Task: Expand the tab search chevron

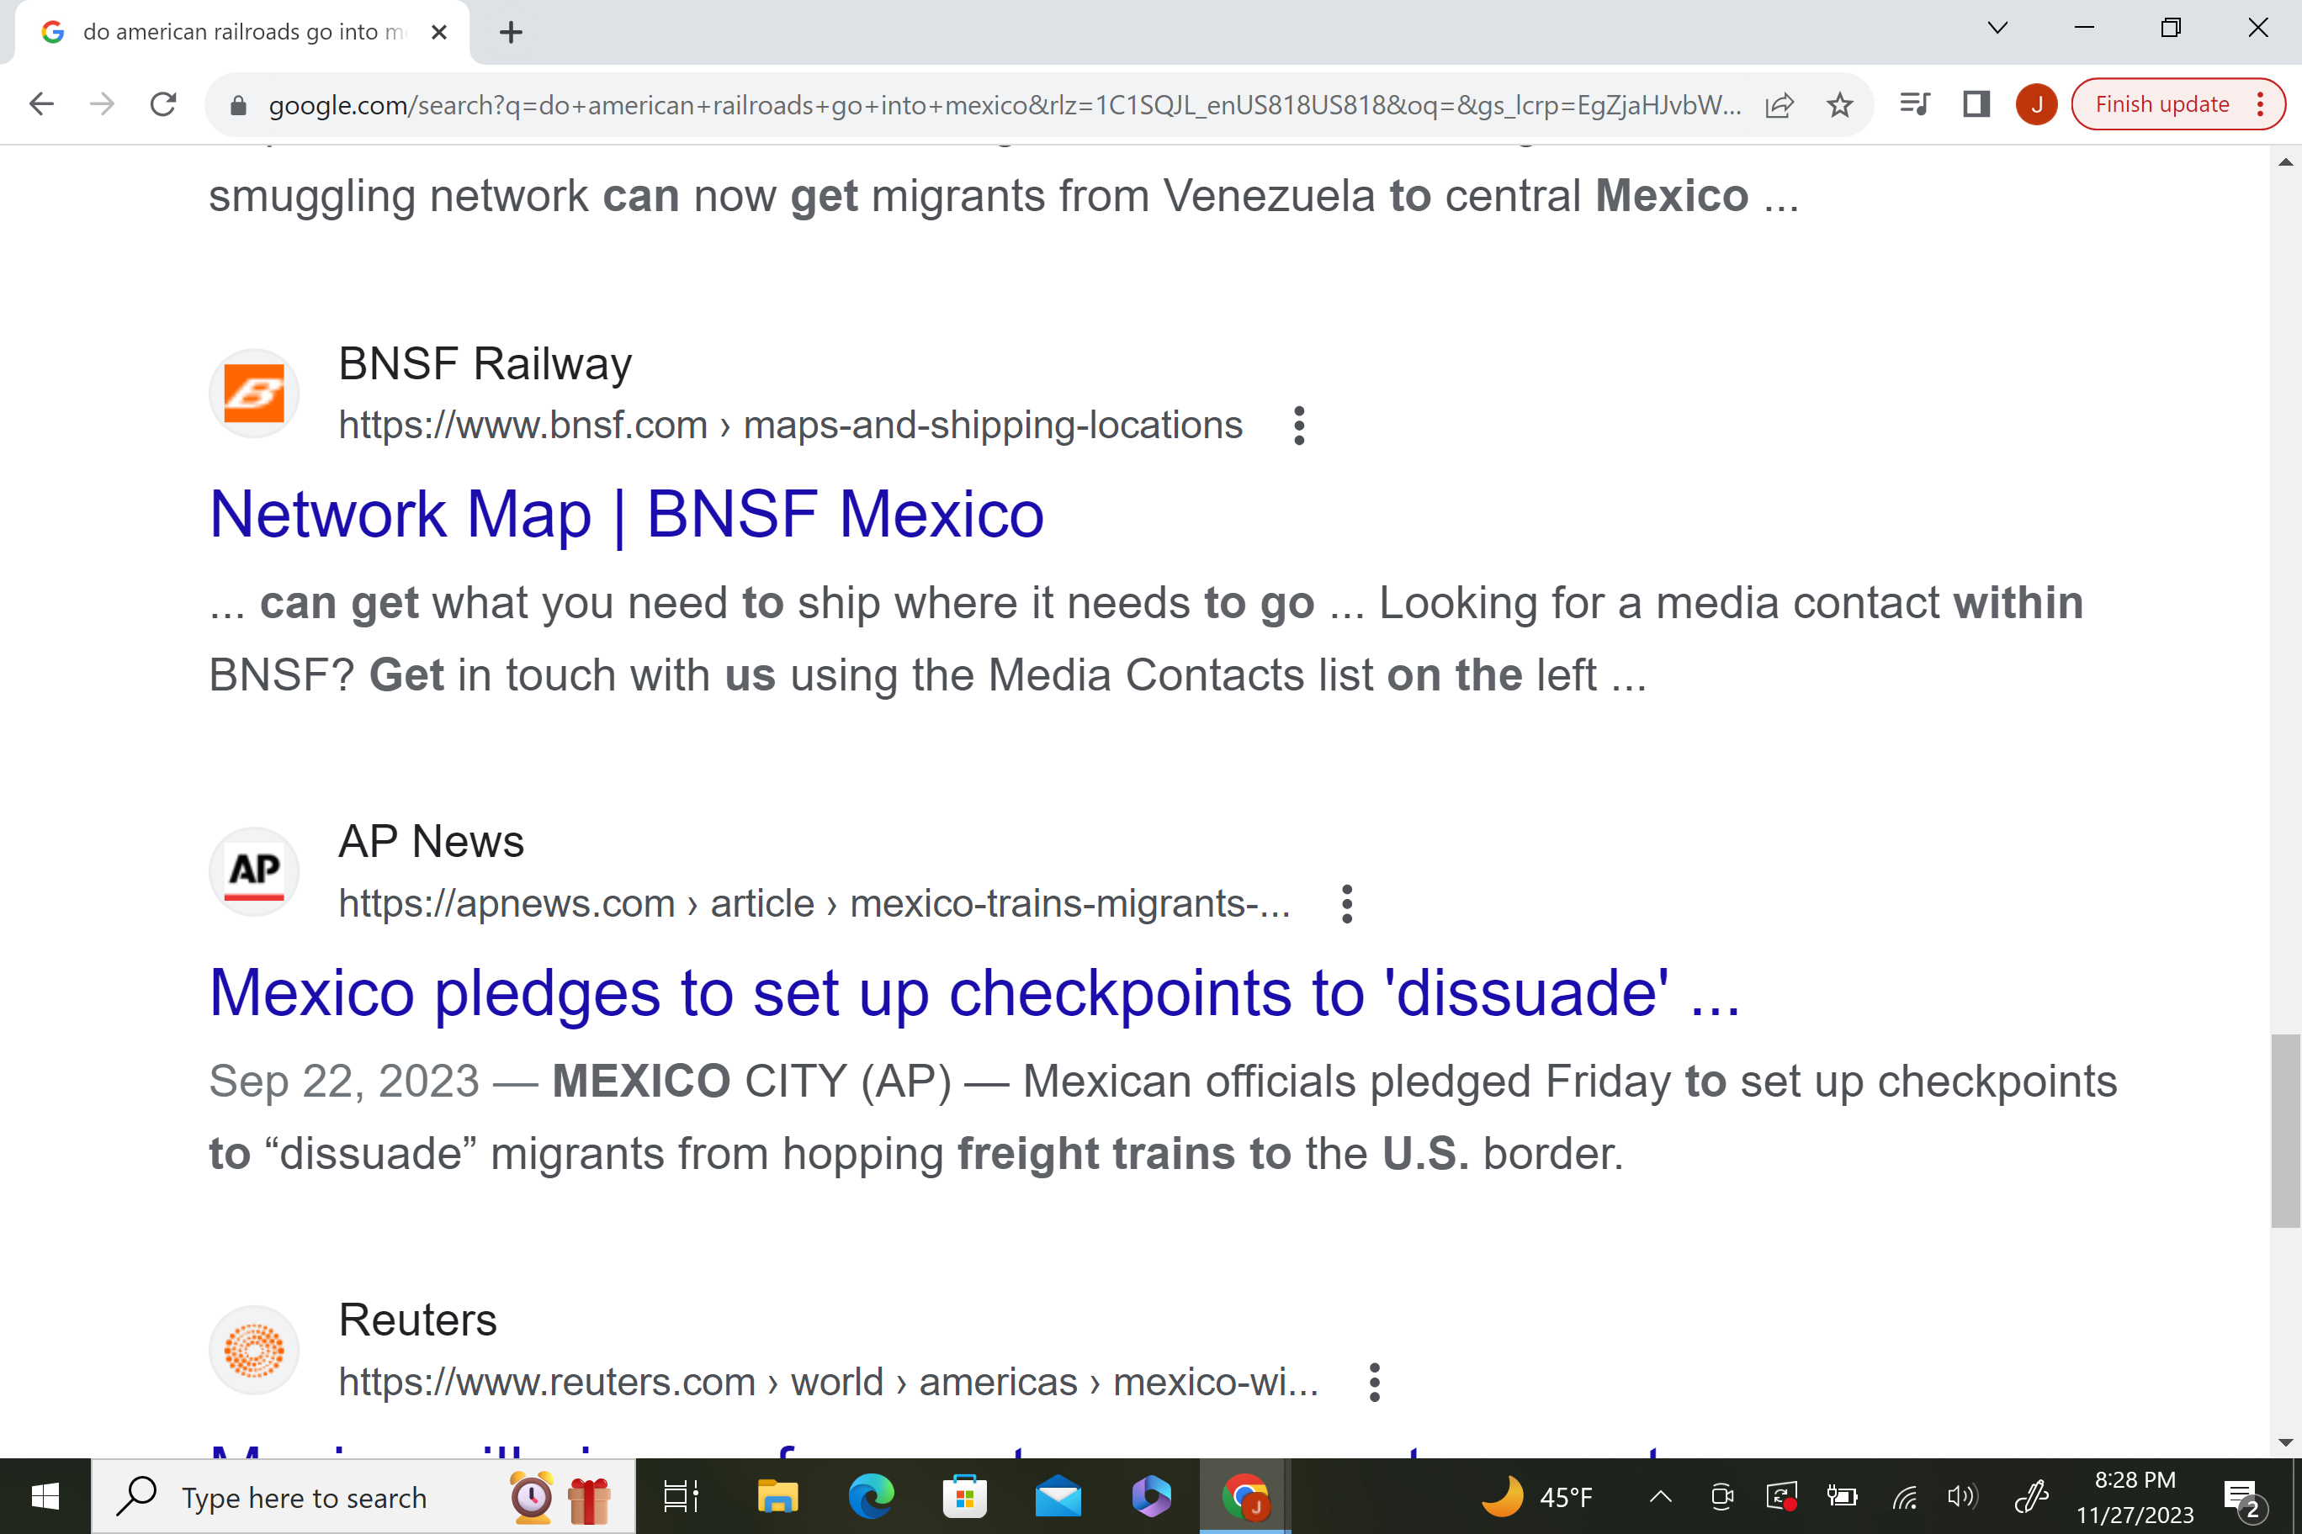Action: pos(1997,29)
